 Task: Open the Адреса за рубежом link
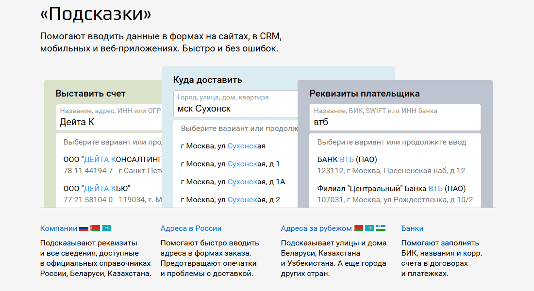317,228
